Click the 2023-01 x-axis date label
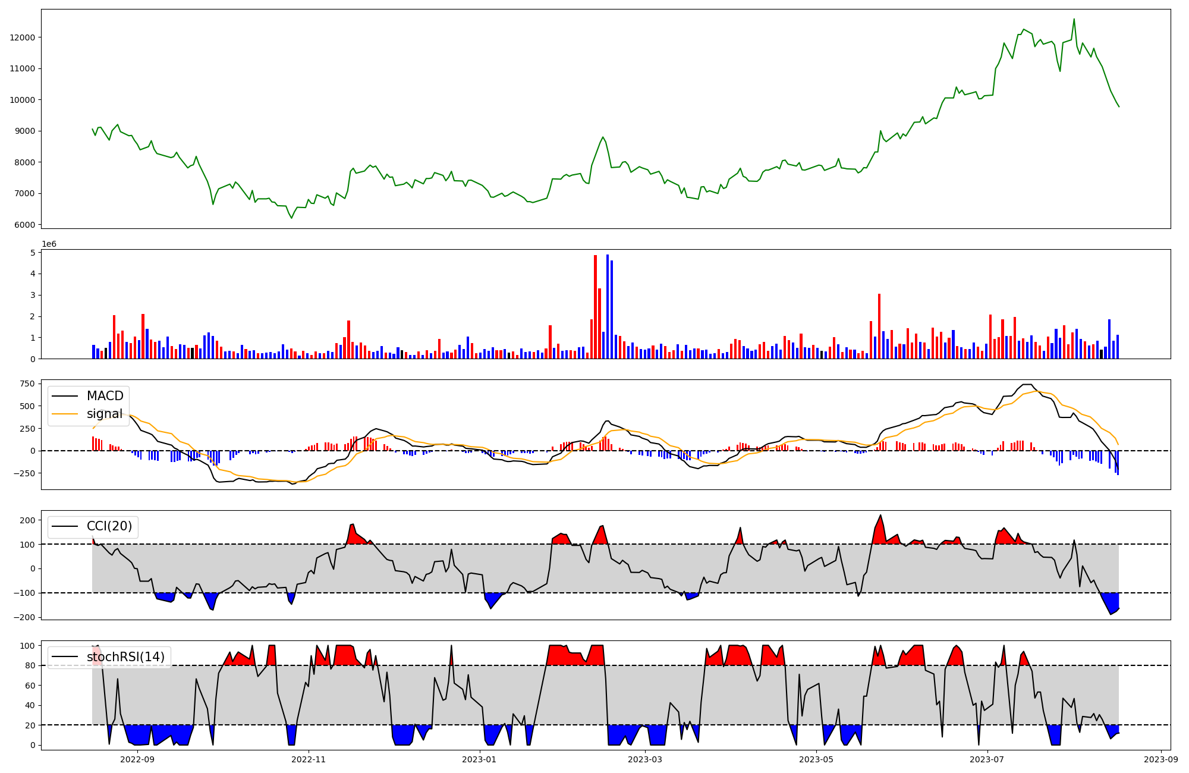 tap(479, 759)
